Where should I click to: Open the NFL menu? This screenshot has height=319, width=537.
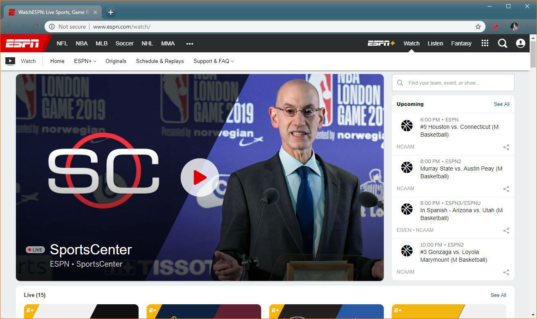click(x=62, y=43)
